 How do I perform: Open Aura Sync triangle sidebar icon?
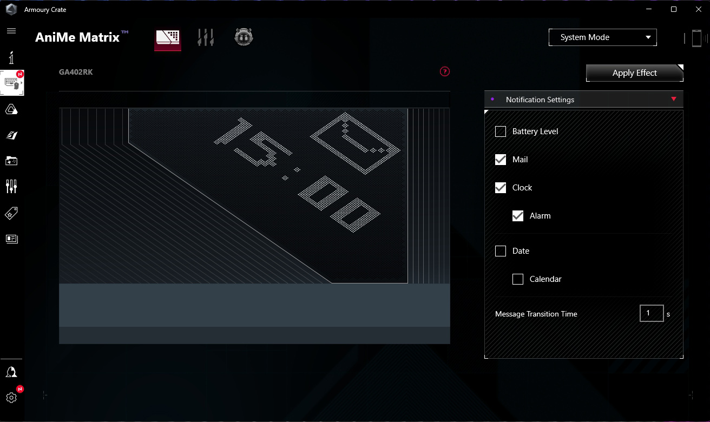coord(11,110)
